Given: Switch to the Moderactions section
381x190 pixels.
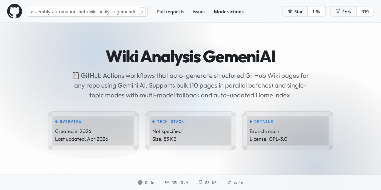Looking at the screenshot, I should pos(229,12).
